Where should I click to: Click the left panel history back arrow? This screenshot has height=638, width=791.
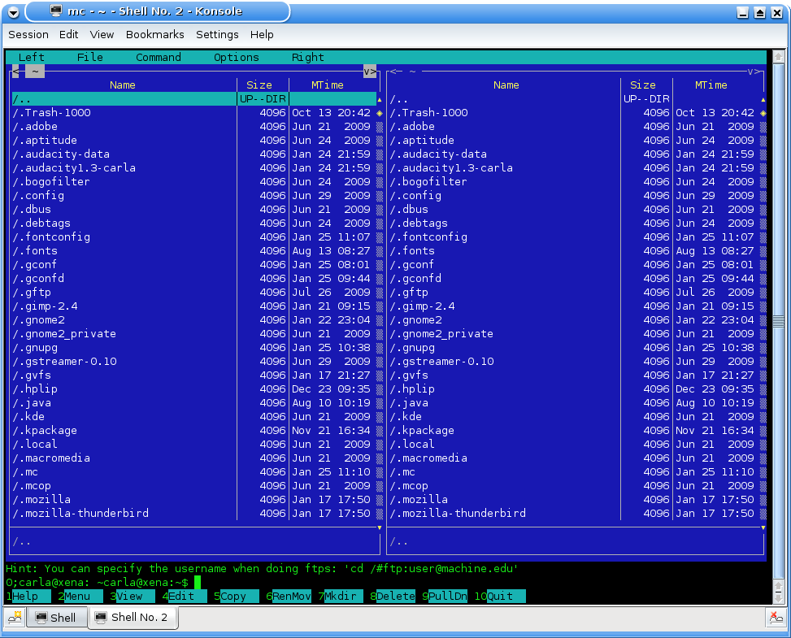tap(15, 72)
